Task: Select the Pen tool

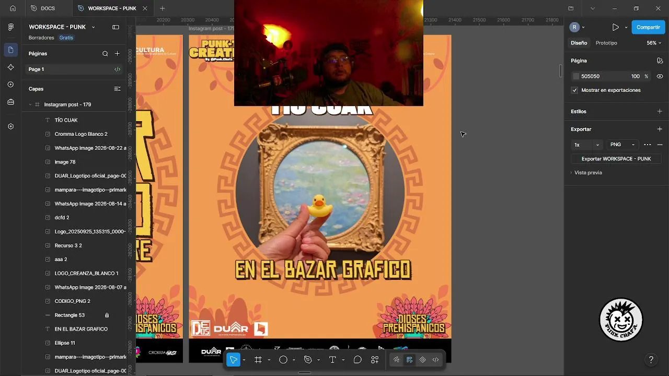Action: click(308, 360)
